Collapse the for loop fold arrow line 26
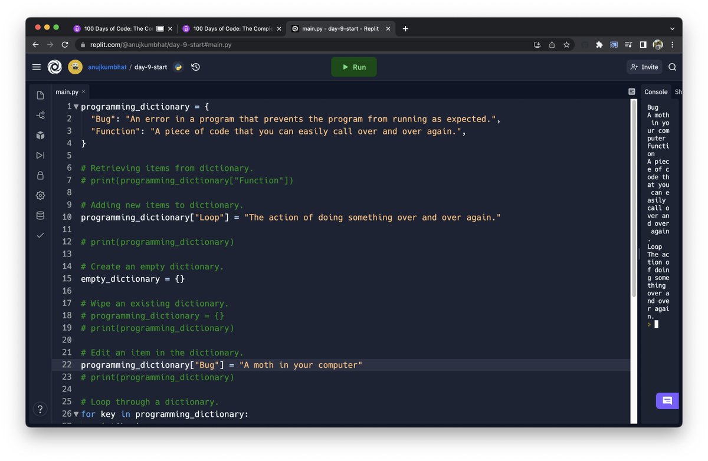The width and height of the screenshot is (708, 461). pos(76,414)
